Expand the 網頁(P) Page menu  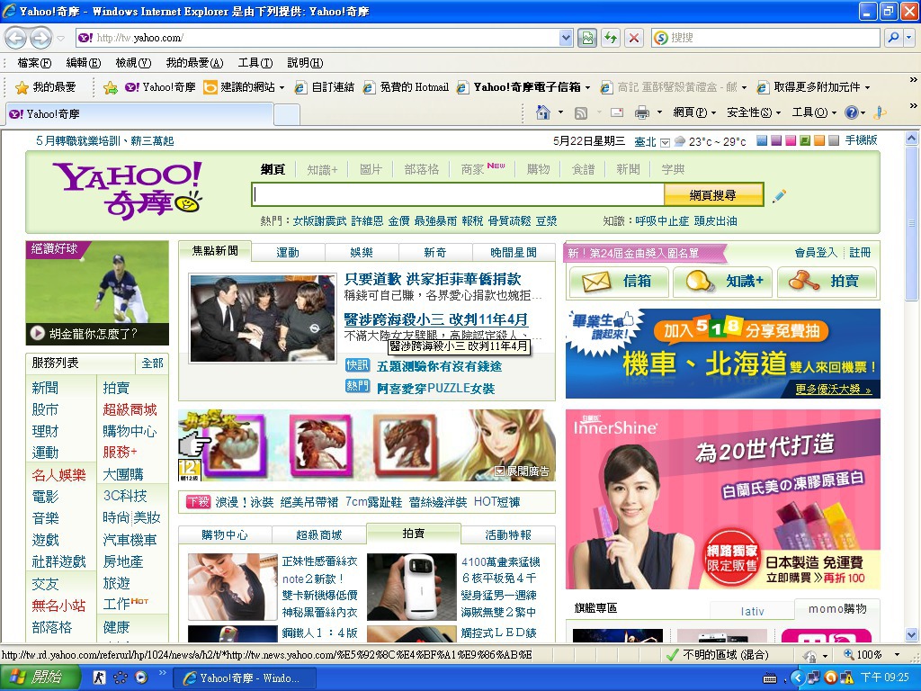coord(695,112)
